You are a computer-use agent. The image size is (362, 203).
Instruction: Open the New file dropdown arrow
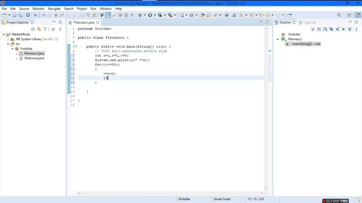pyautogui.click(x=9, y=15)
